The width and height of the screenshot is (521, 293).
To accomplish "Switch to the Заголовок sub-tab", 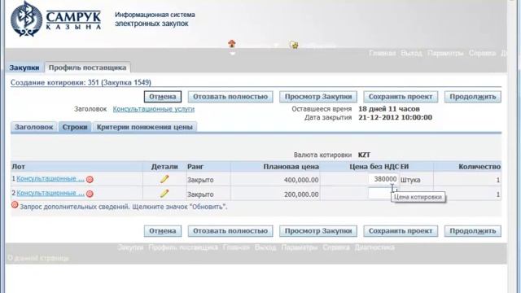I will coord(33,127).
